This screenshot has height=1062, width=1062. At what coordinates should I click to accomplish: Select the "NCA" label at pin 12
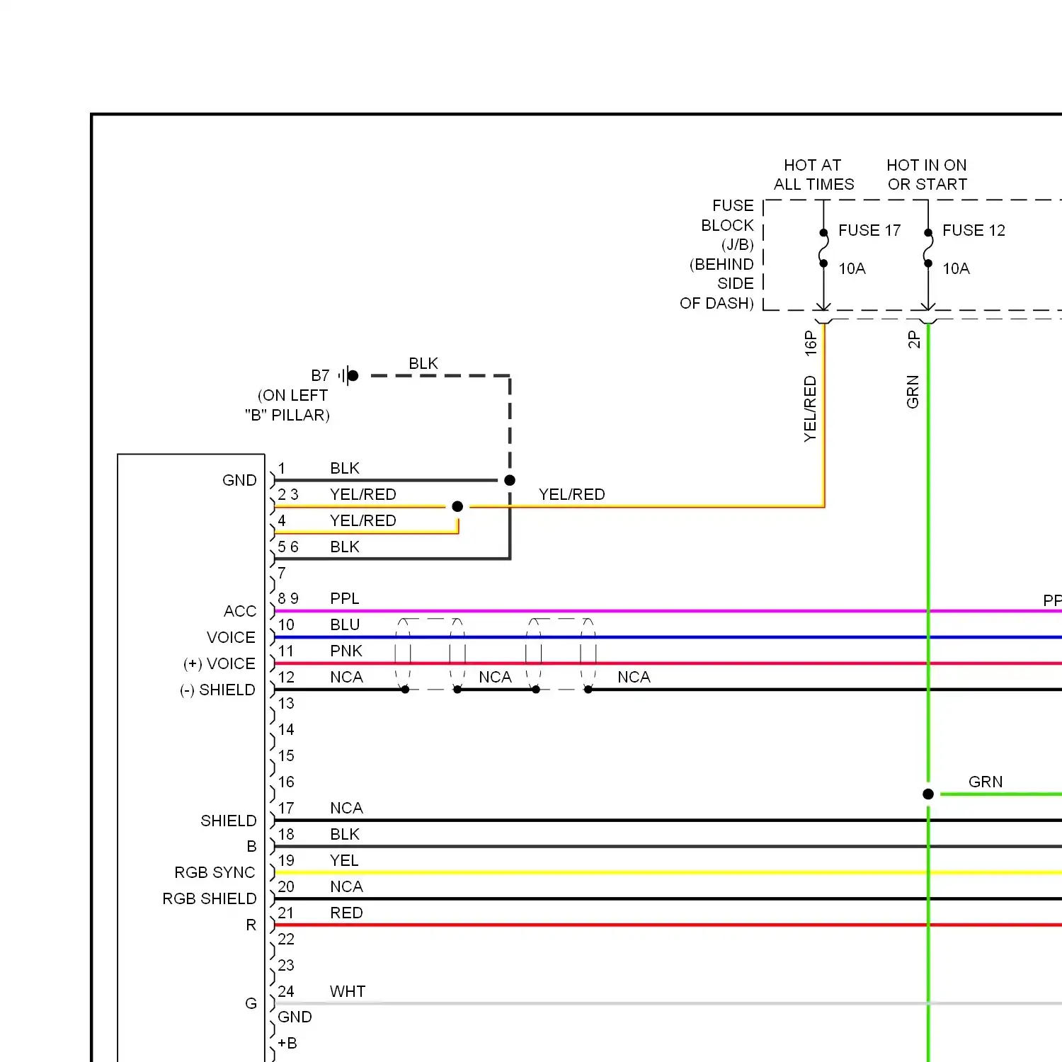point(346,677)
